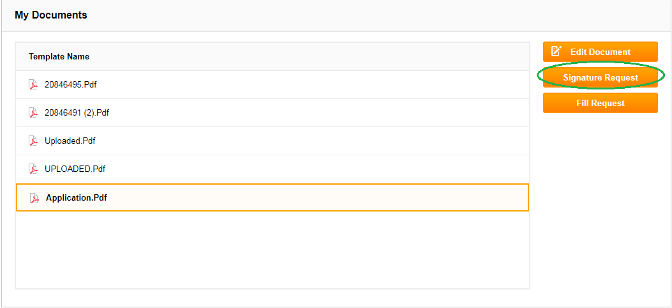Click blank area below the document list

point(273,250)
